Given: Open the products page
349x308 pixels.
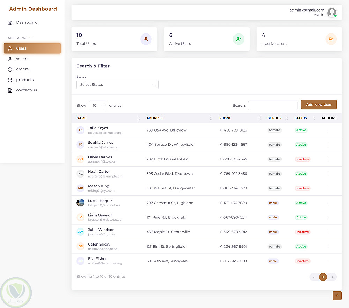Looking at the screenshot, I should pyautogui.click(x=32, y=80).
